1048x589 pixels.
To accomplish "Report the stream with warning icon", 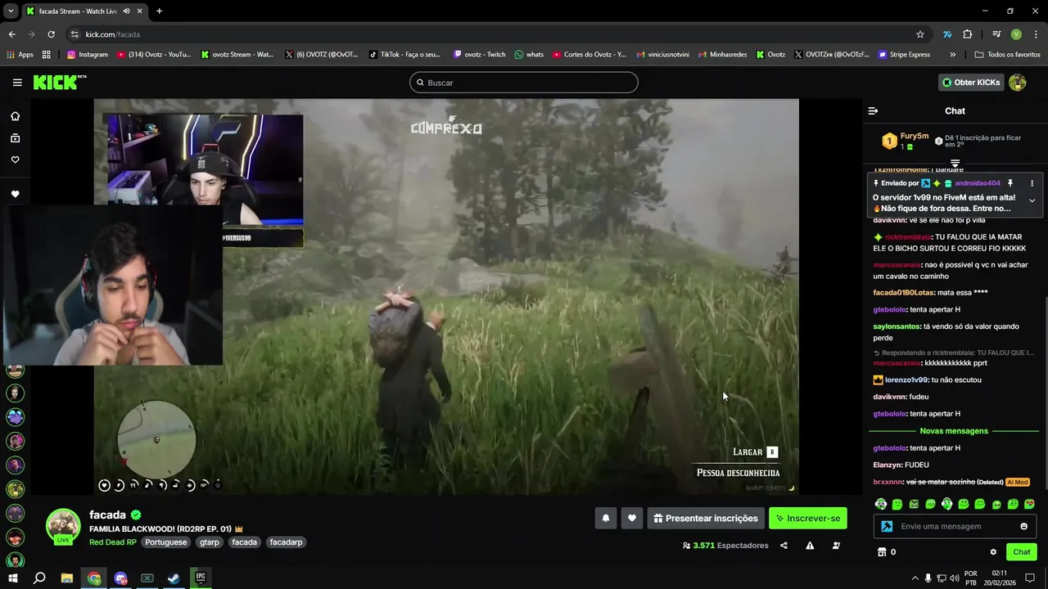I will tap(810, 546).
